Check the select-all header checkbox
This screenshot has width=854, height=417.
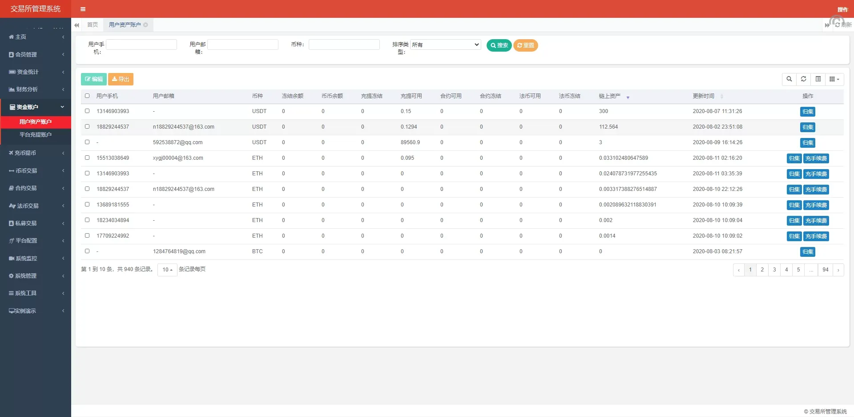tap(87, 96)
